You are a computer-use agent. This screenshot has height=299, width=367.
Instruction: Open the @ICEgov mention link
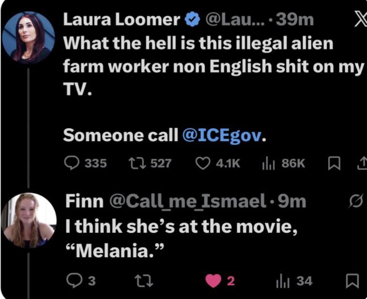click(223, 136)
